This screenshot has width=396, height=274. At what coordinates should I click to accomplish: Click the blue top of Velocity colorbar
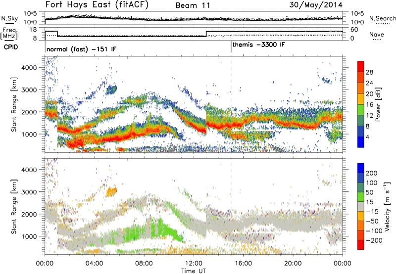tap(361, 168)
